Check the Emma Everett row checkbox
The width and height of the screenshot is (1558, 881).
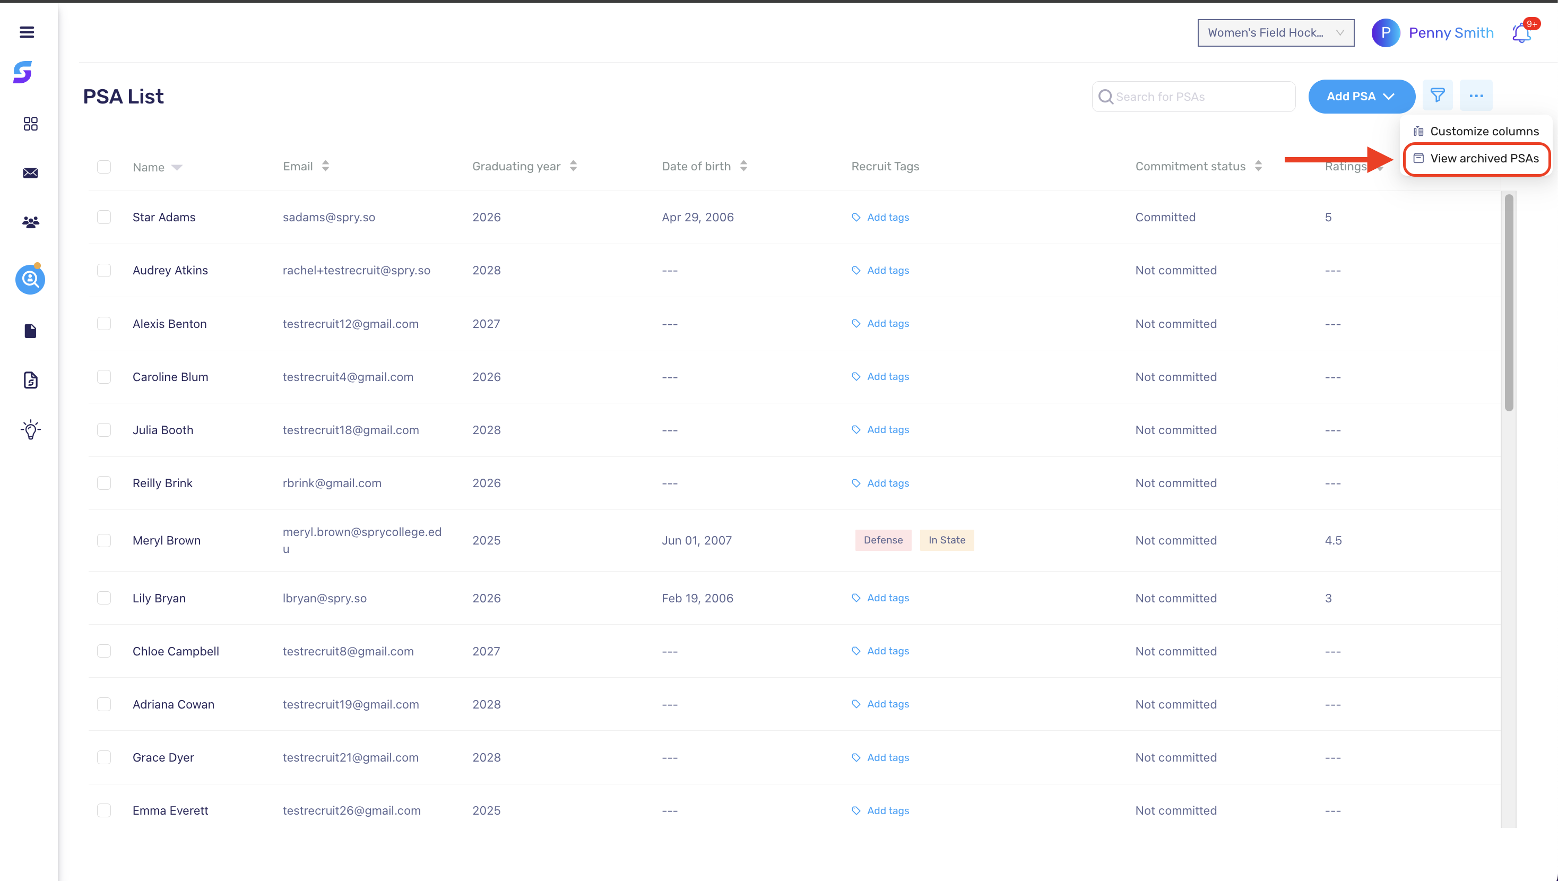[104, 810]
